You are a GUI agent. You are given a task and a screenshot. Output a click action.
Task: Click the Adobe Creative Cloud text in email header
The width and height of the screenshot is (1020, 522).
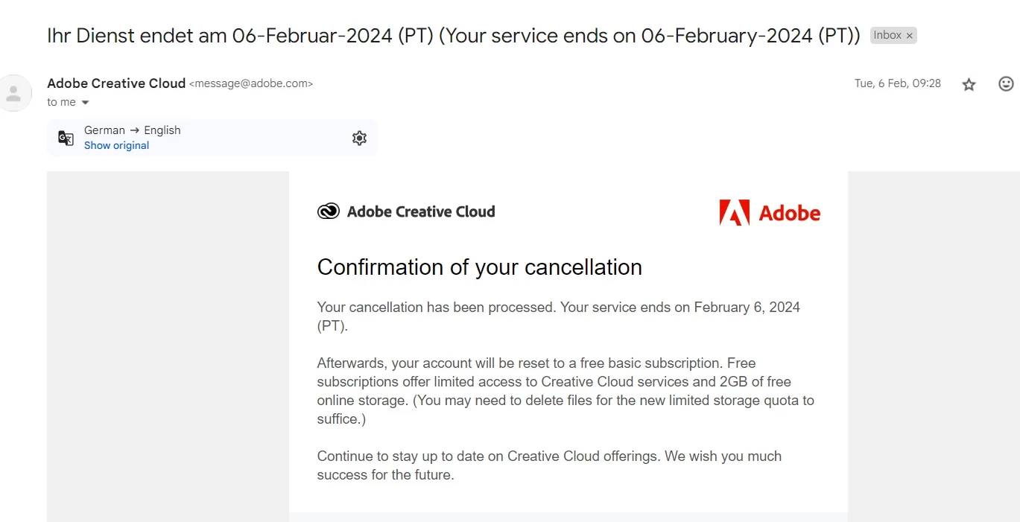[x=420, y=211]
